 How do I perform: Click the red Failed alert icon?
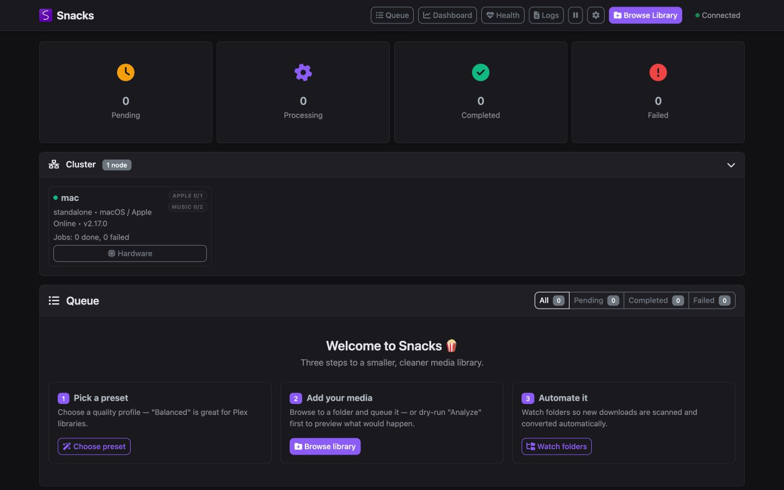(x=658, y=72)
